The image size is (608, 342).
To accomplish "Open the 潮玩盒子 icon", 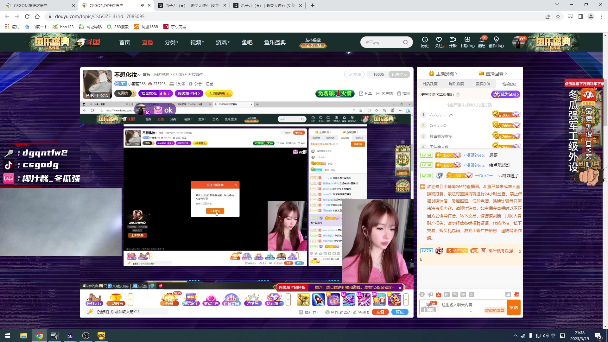I will coord(191,299).
